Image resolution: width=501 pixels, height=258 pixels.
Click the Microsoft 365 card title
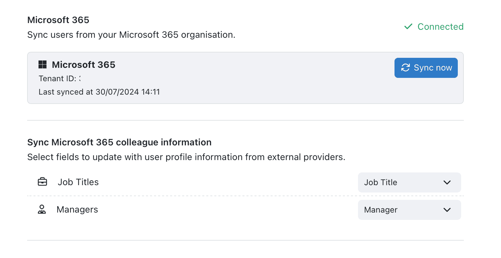83,65
